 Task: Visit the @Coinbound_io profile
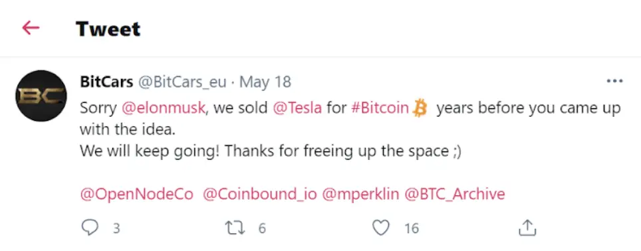259,195
